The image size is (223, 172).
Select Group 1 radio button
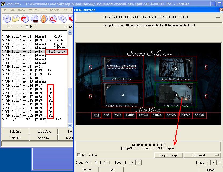pos(87,162)
